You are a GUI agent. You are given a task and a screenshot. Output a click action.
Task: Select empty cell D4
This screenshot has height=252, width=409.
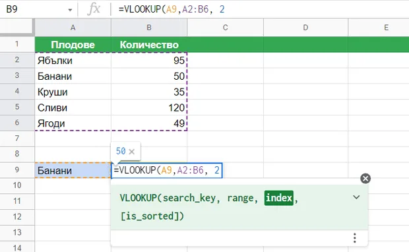coord(305,92)
